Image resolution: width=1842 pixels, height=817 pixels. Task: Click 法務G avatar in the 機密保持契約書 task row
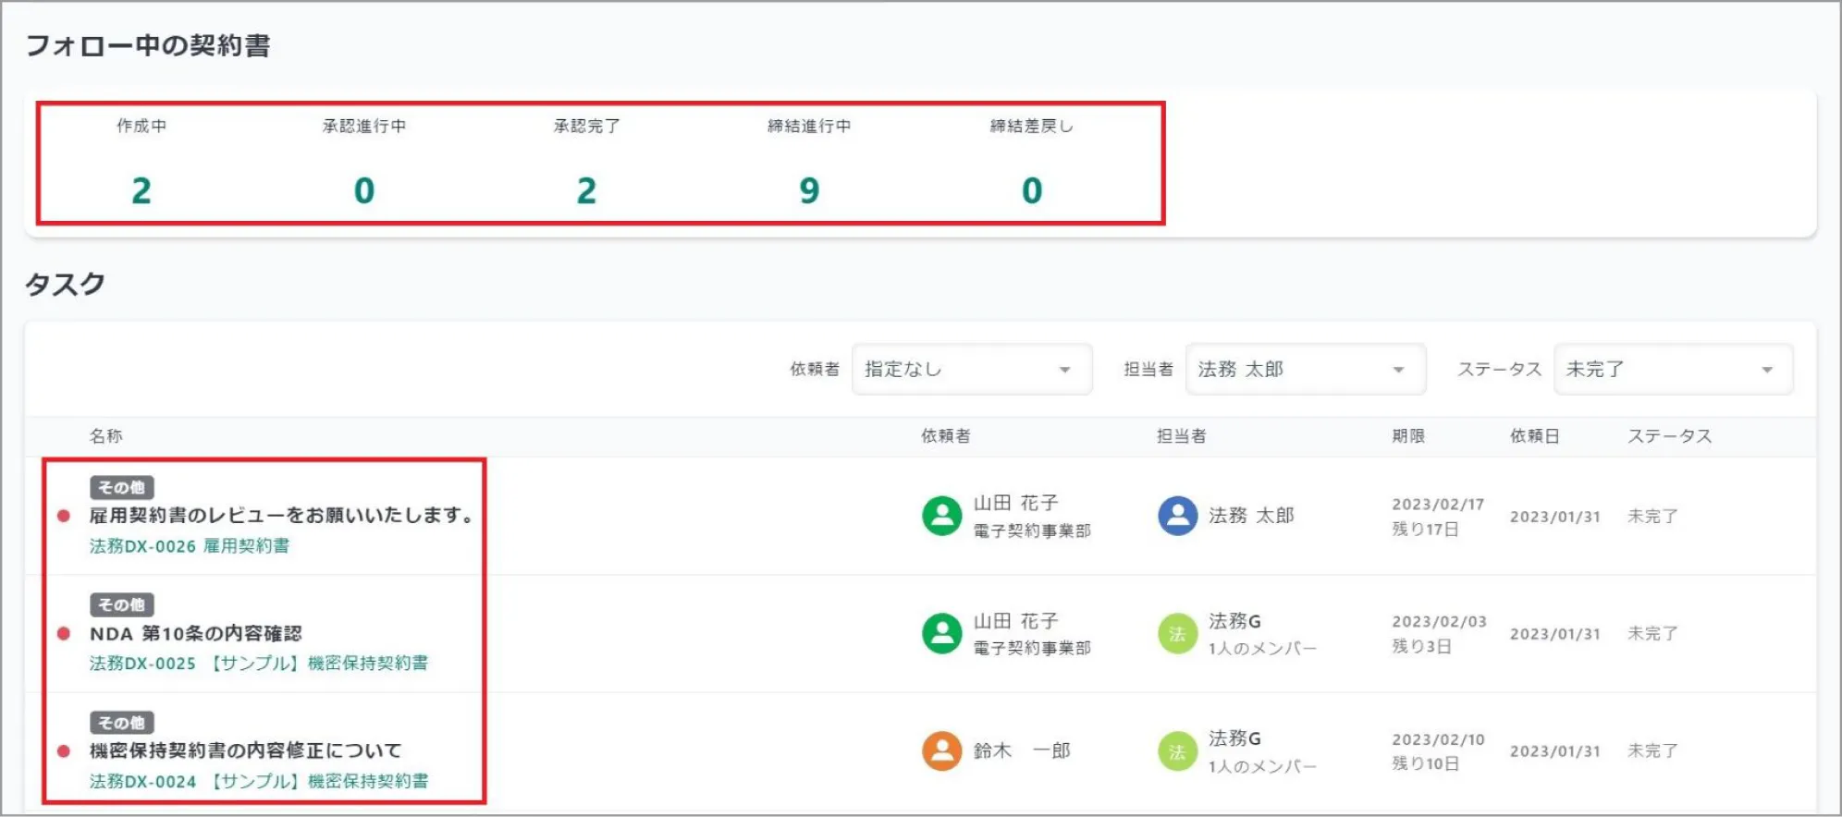1177,751
